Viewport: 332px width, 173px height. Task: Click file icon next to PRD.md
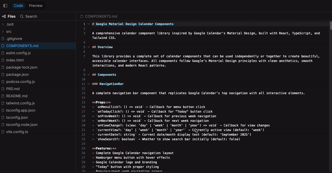click(x=3, y=89)
